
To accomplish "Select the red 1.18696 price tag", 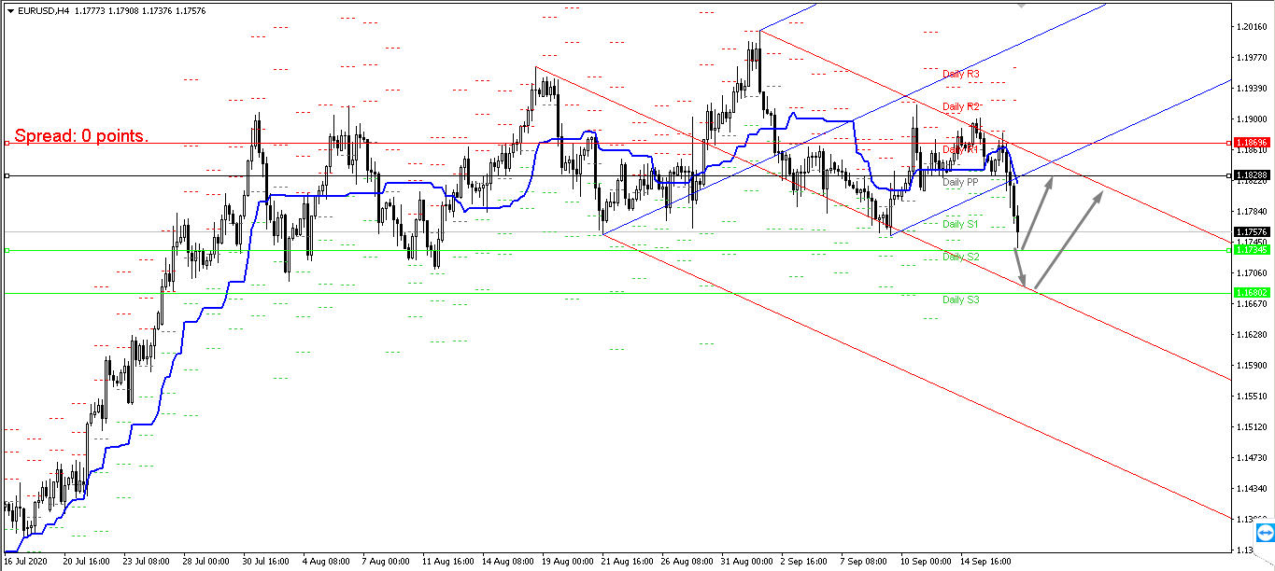I will [1251, 143].
